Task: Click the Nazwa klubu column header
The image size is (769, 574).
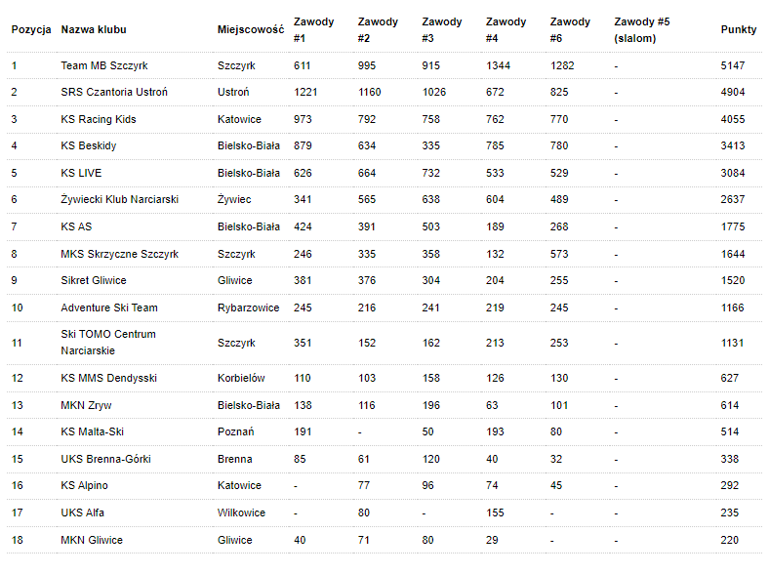Action: [x=94, y=30]
